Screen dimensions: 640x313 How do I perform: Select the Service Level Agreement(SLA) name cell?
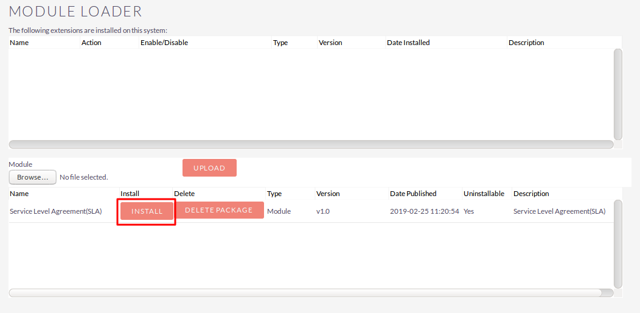tap(55, 211)
